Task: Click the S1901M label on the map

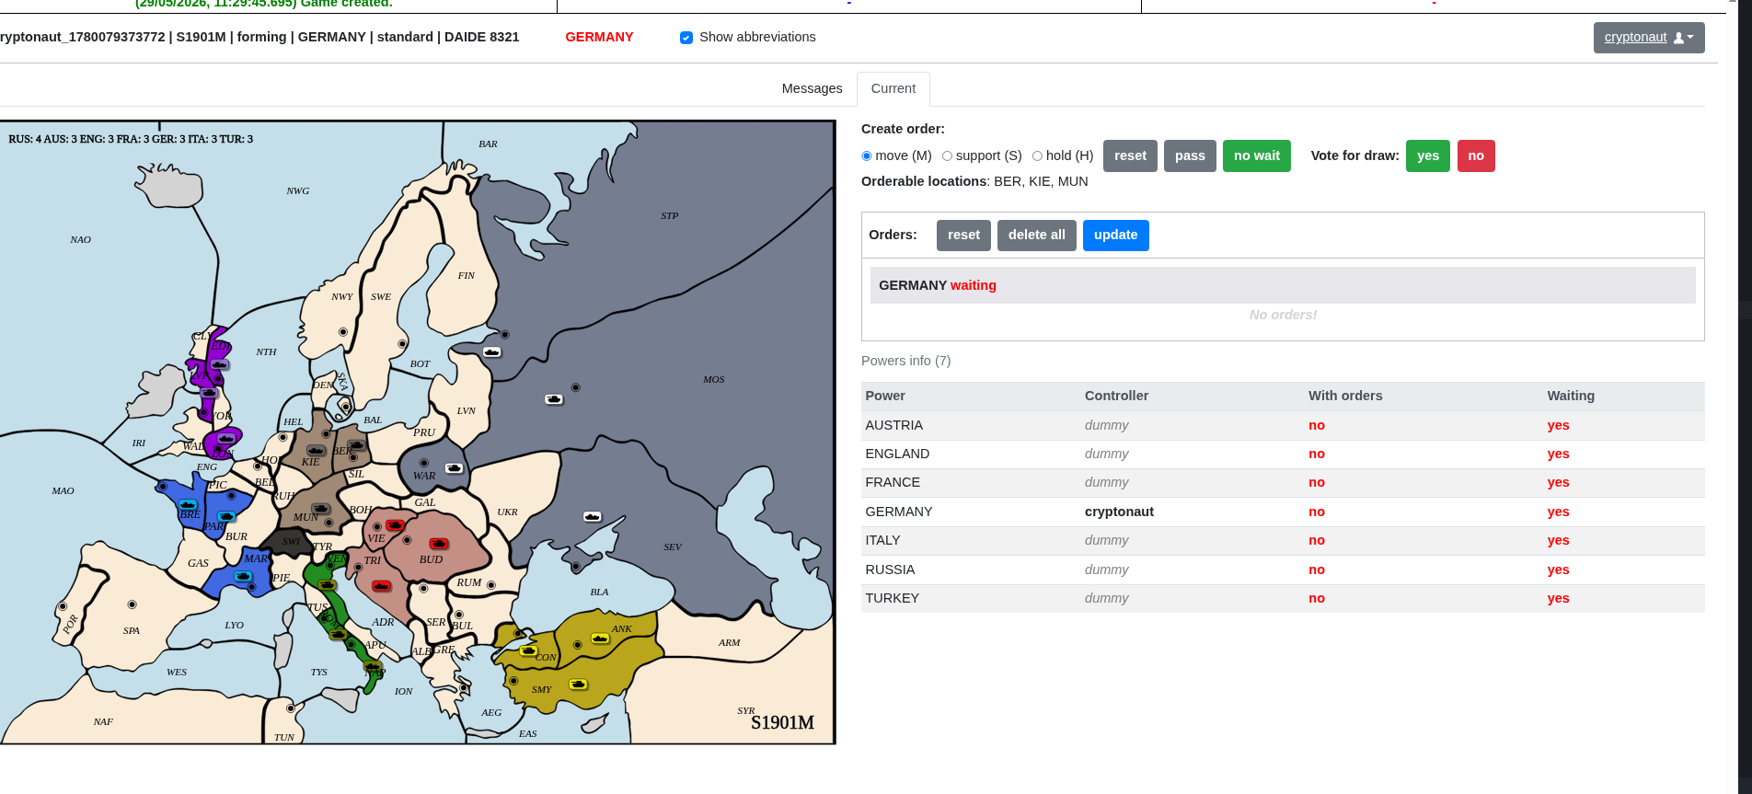Action: (x=782, y=722)
